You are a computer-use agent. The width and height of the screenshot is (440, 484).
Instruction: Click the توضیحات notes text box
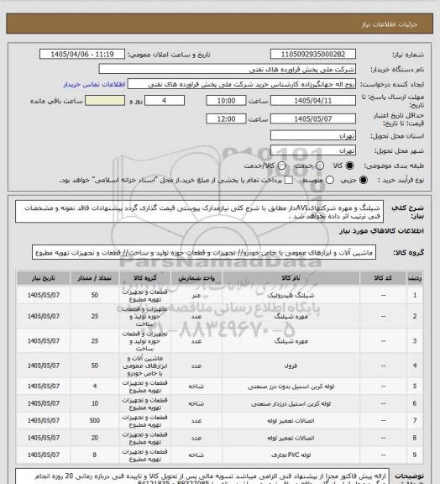tap(202, 476)
